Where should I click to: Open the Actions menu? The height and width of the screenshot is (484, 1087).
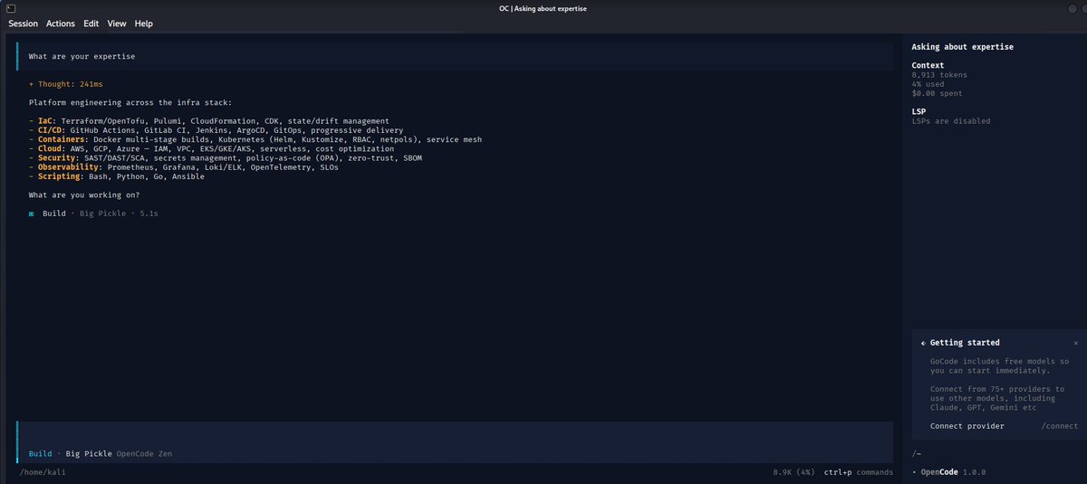pos(61,24)
